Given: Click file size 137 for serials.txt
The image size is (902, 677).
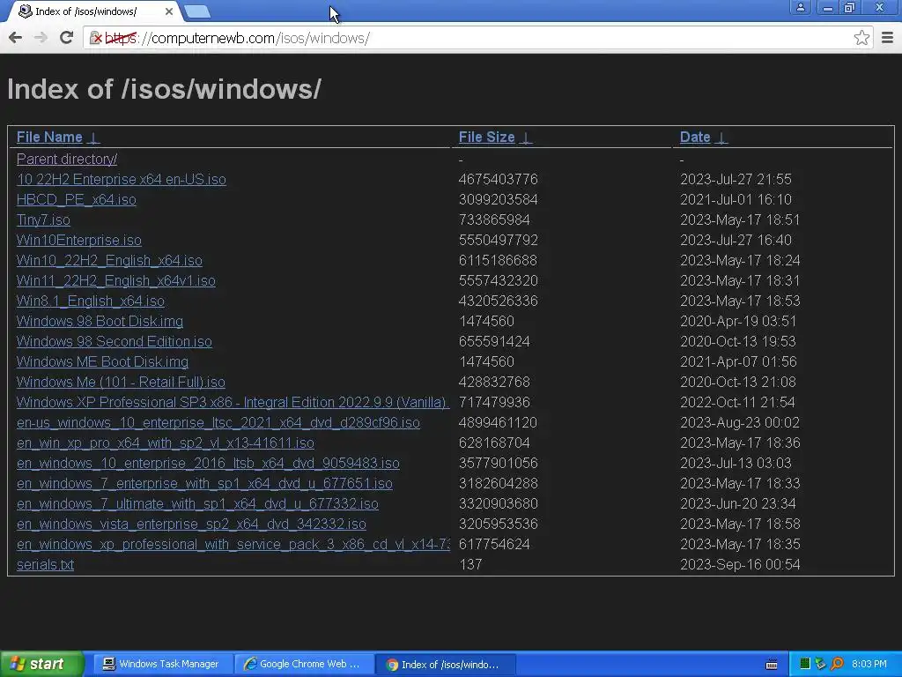Looking at the screenshot, I should (470, 564).
